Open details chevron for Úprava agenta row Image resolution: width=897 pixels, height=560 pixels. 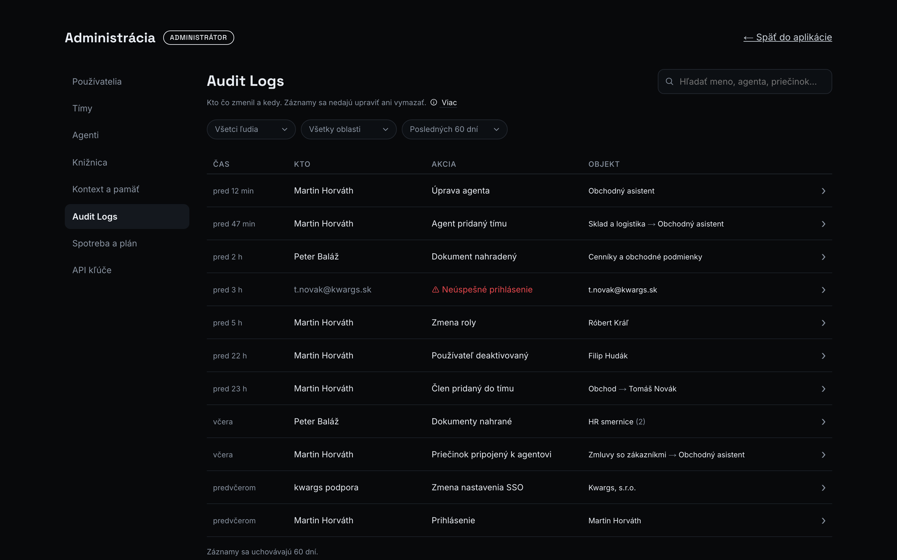coord(823,191)
